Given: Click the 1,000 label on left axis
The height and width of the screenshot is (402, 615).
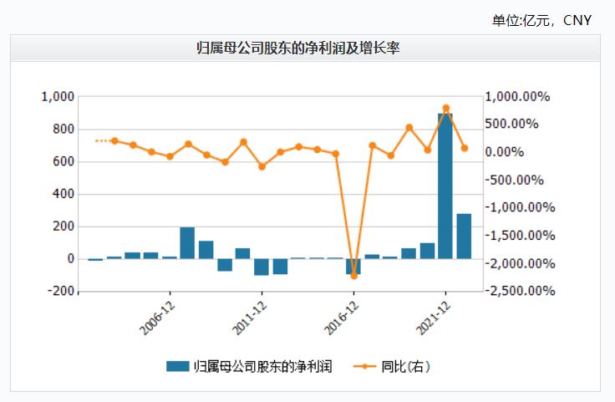Looking at the screenshot, I should coord(57,97).
